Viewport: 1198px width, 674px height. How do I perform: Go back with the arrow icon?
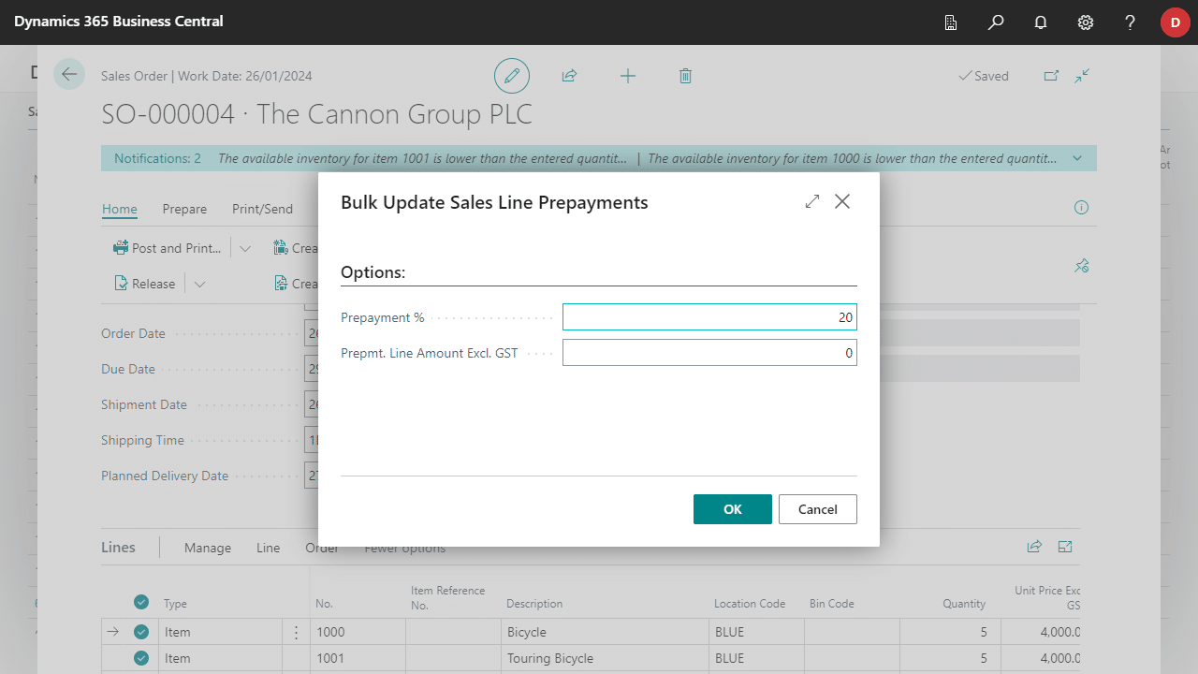(x=69, y=74)
